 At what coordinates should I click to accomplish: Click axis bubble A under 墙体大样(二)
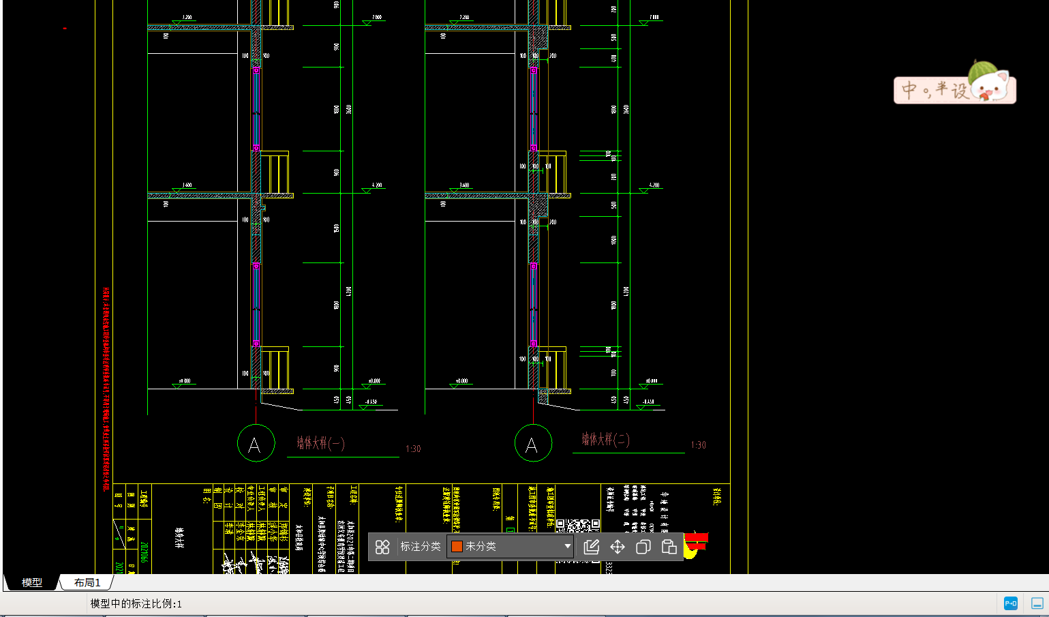point(533,443)
